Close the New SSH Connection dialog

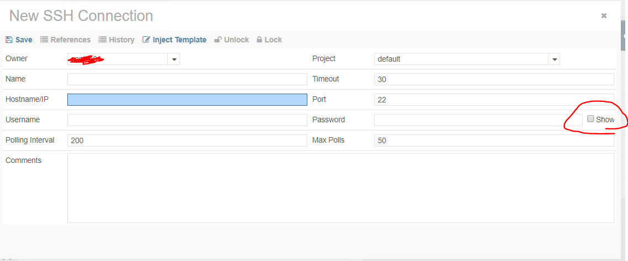coord(604,16)
